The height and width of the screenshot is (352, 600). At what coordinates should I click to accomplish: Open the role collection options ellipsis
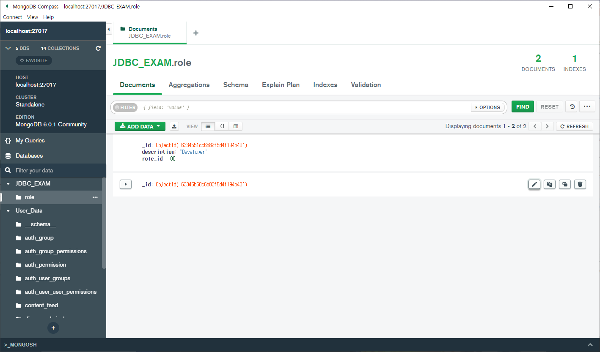(95, 197)
